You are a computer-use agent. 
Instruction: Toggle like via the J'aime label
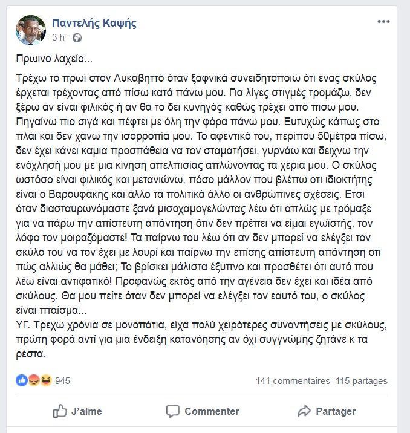pos(86,411)
